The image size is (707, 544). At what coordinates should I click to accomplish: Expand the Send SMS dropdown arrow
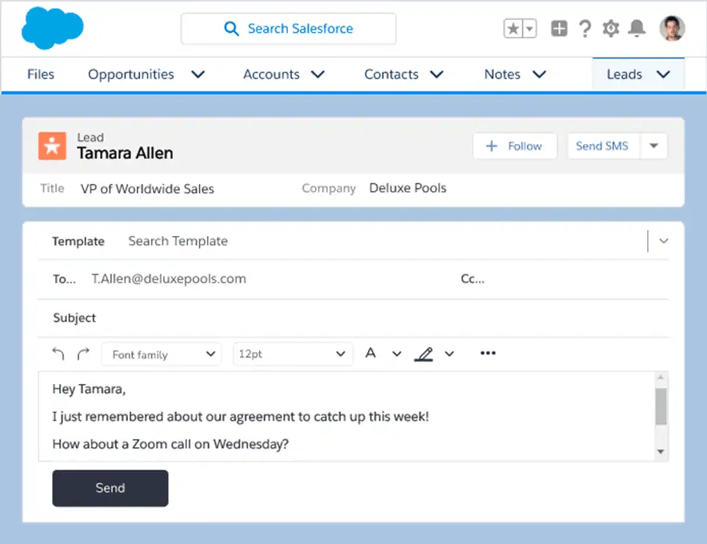653,146
